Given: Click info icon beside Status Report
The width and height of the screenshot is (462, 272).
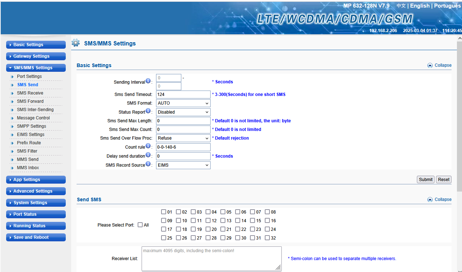Looking at the screenshot, I should click(x=148, y=111).
